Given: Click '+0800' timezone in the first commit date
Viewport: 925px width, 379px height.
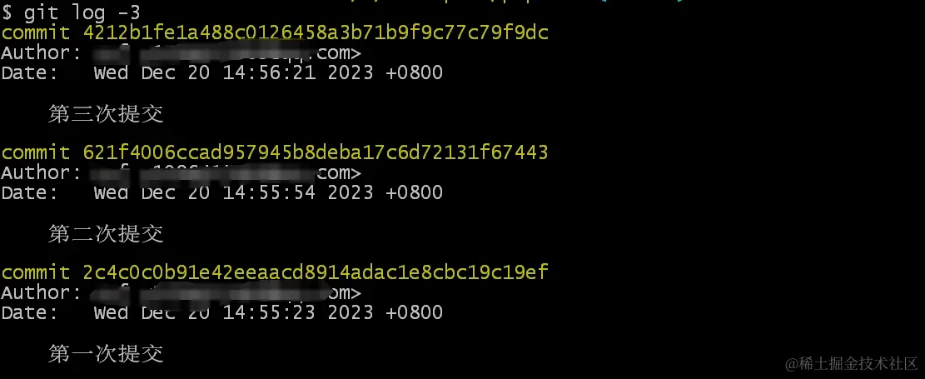Looking at the screenshot, I should pyautogui.click(x=414, y=72).
